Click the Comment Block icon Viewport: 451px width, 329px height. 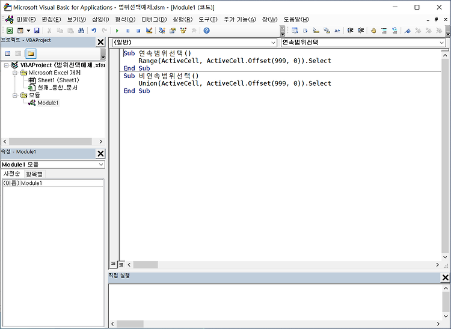(x=384, y=31)
